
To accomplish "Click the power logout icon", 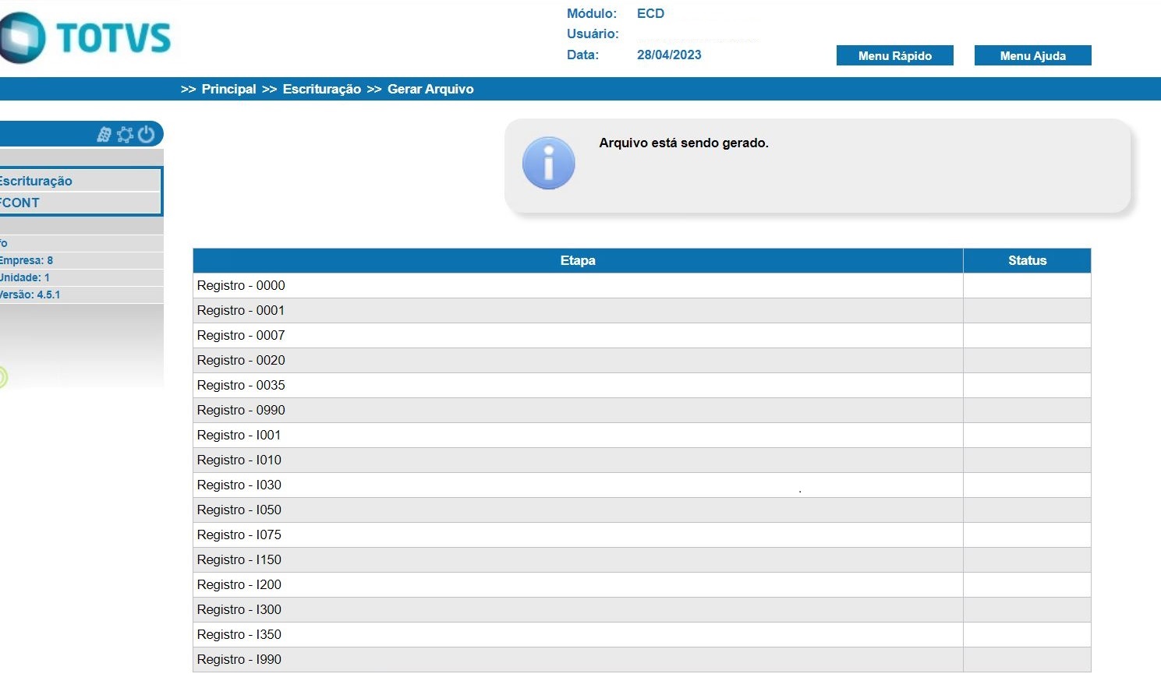I will tap(146, 134).
